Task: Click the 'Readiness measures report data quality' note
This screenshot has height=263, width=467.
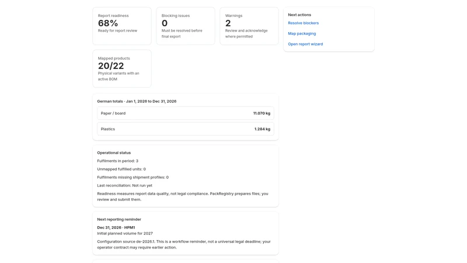Action: click(x=183, y=196)
